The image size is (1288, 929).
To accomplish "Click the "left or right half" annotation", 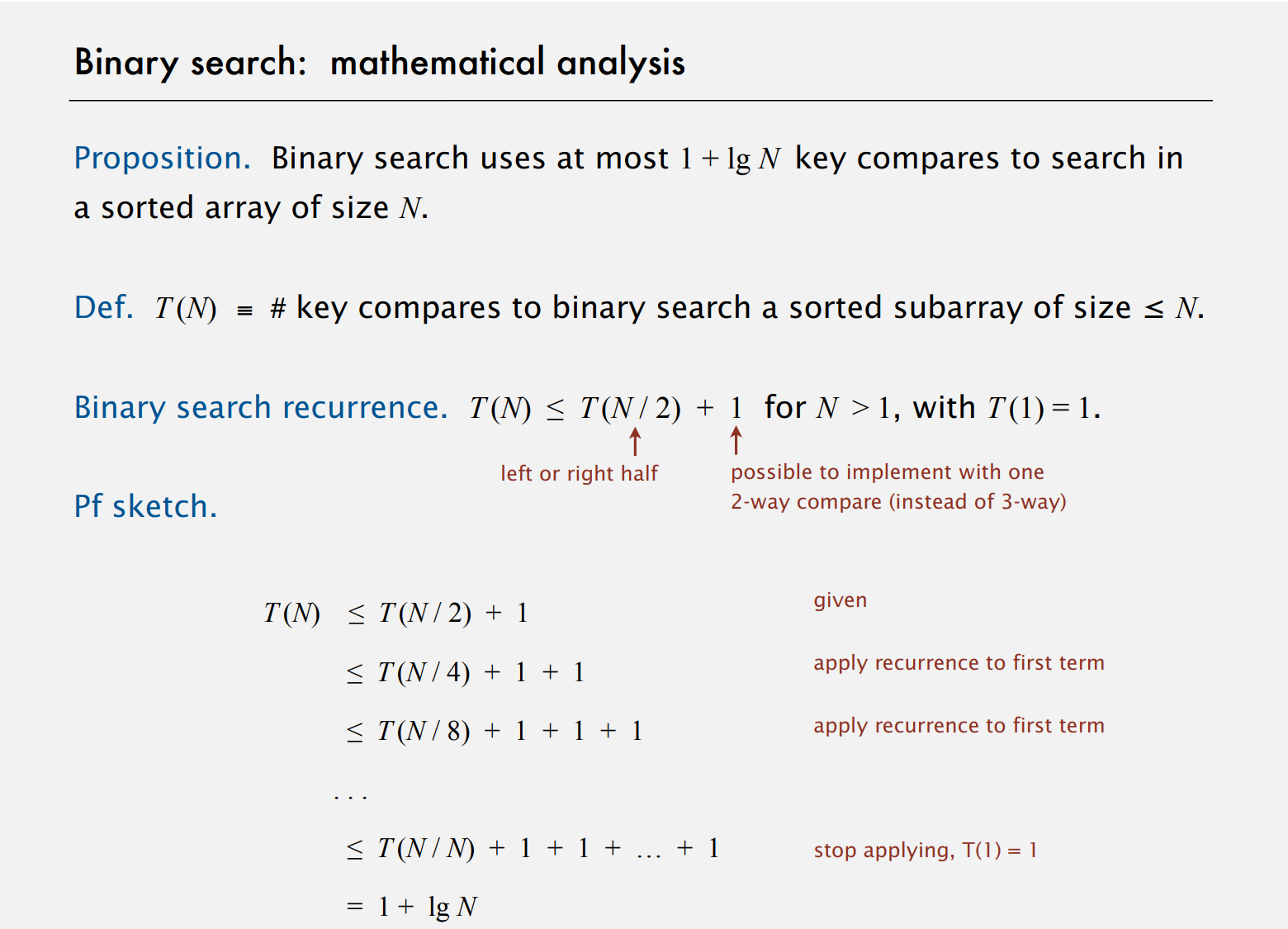I will pos(579,473).
